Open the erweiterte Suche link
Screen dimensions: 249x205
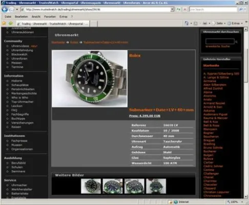coord(218,46)
